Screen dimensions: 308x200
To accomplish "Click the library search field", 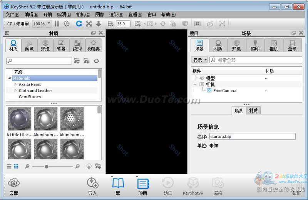I will pos(39,61).
